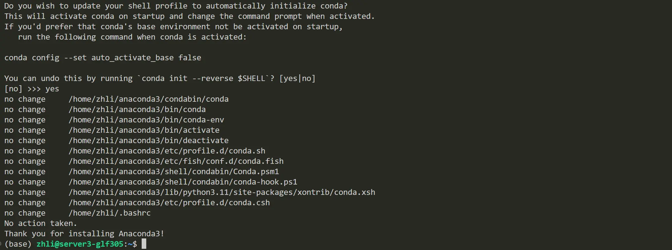Click the conda-hook.ps1 file path
672x250 pixels.
[183, 182]
